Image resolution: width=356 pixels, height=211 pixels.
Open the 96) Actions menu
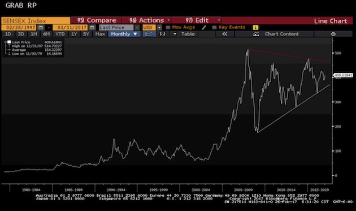147,20
